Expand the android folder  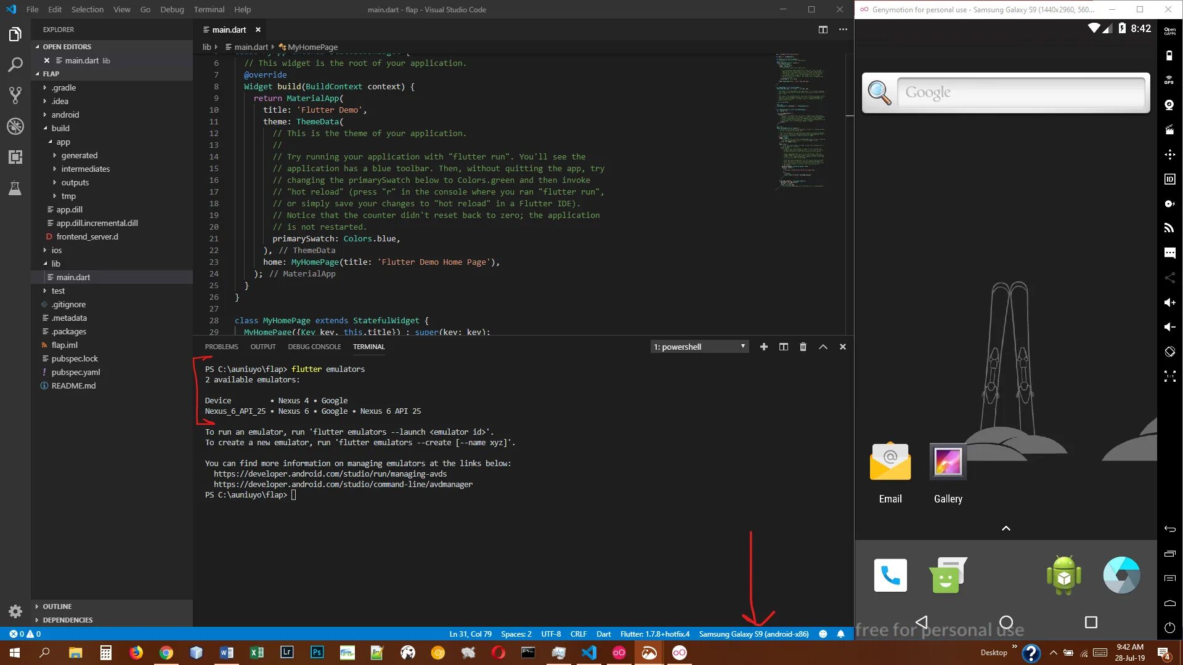pyautogui.click(x=65, y=115)
